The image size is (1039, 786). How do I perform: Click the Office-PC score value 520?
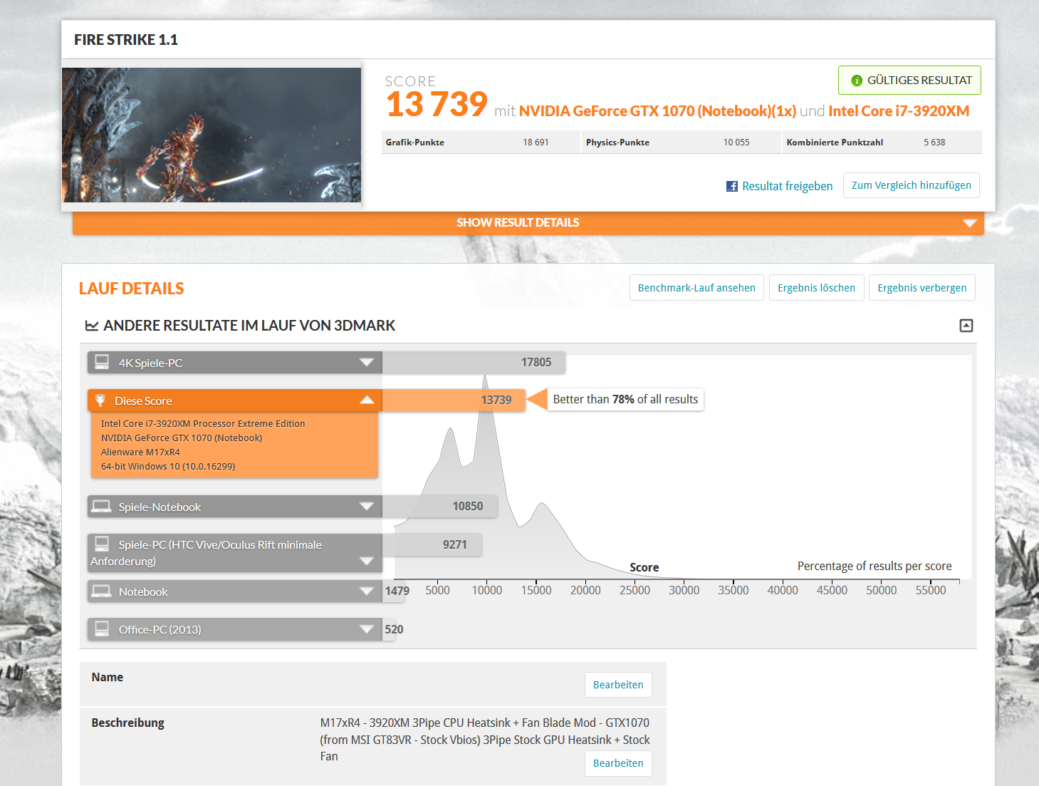(394, 629)
